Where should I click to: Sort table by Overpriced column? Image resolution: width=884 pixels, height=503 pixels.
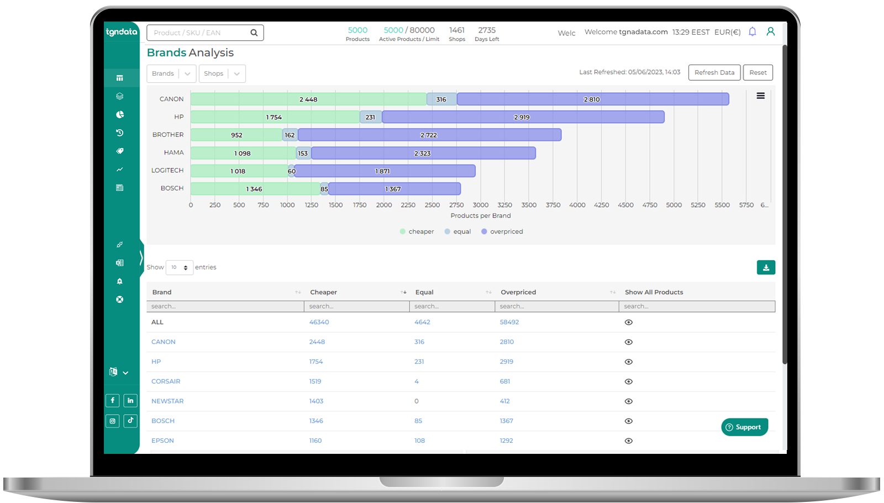click(x=613, y=292)
